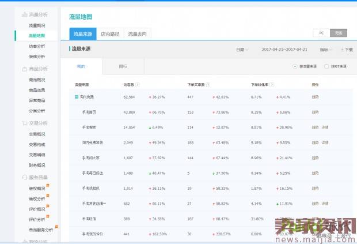357x244 pixels.
Task: Open 交易明细 in the sidebar
Action: pyautogui.click(x=37, y=155)
